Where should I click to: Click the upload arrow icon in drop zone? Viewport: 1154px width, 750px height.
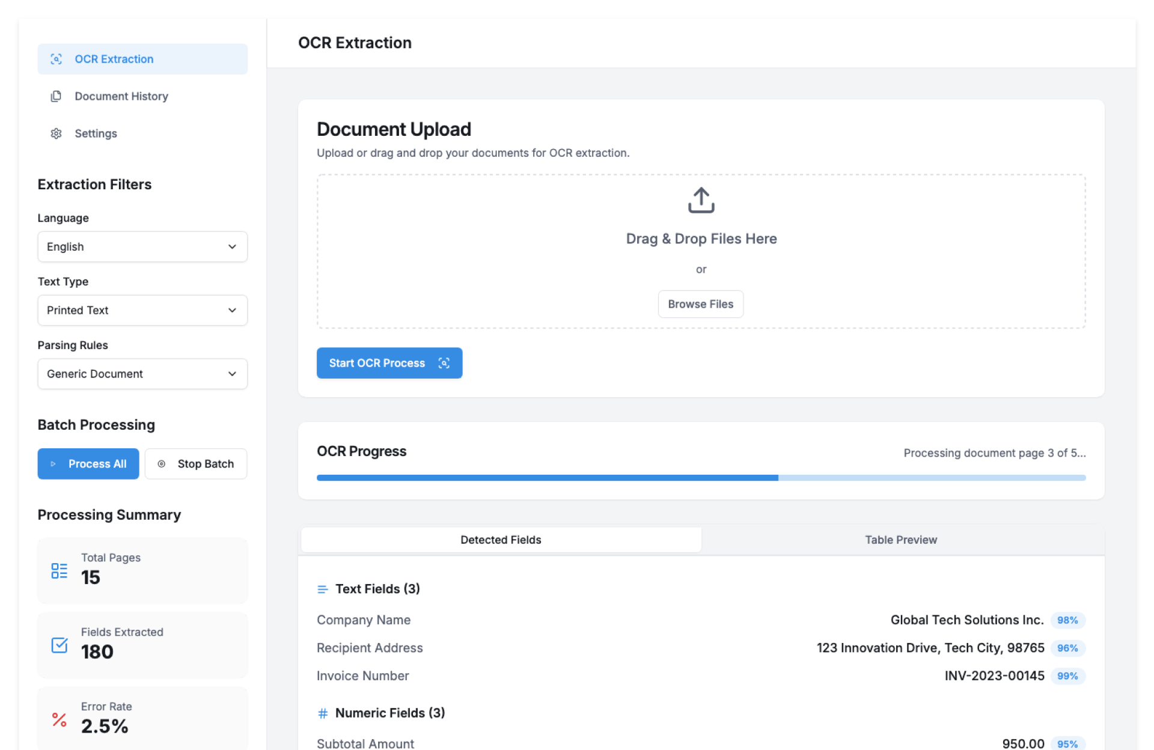701,200
